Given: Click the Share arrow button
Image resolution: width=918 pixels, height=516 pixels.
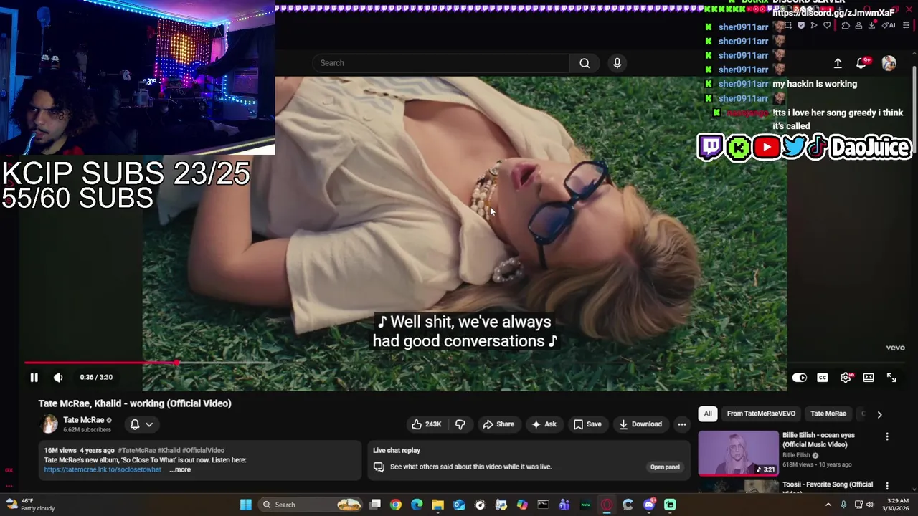Looking at the screenshot, I should (498, 424).
